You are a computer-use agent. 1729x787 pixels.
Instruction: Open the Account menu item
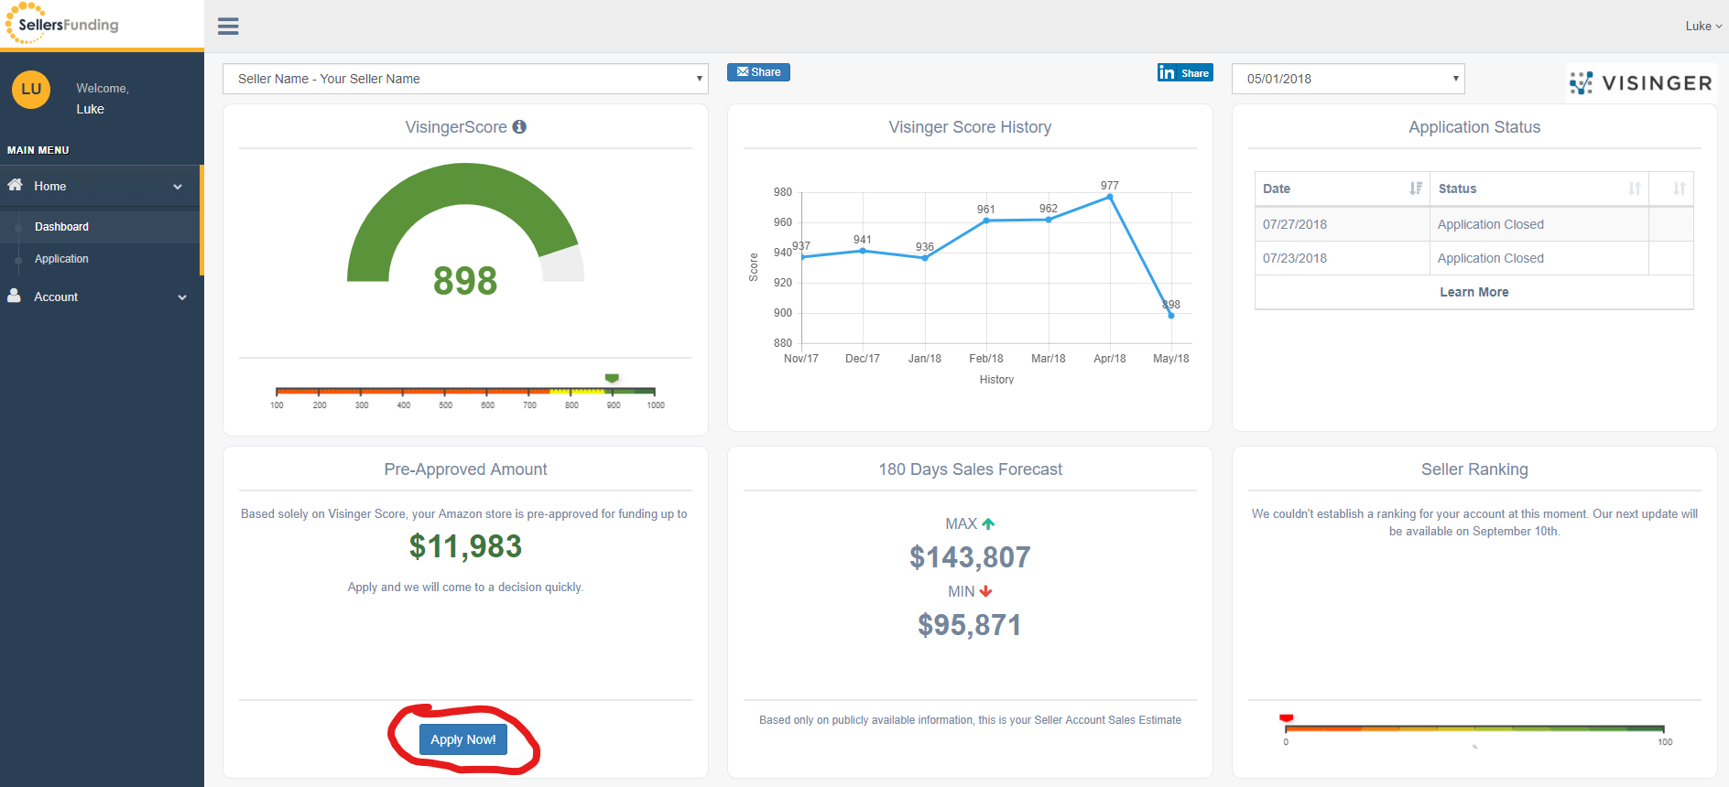tap(102, 296)
